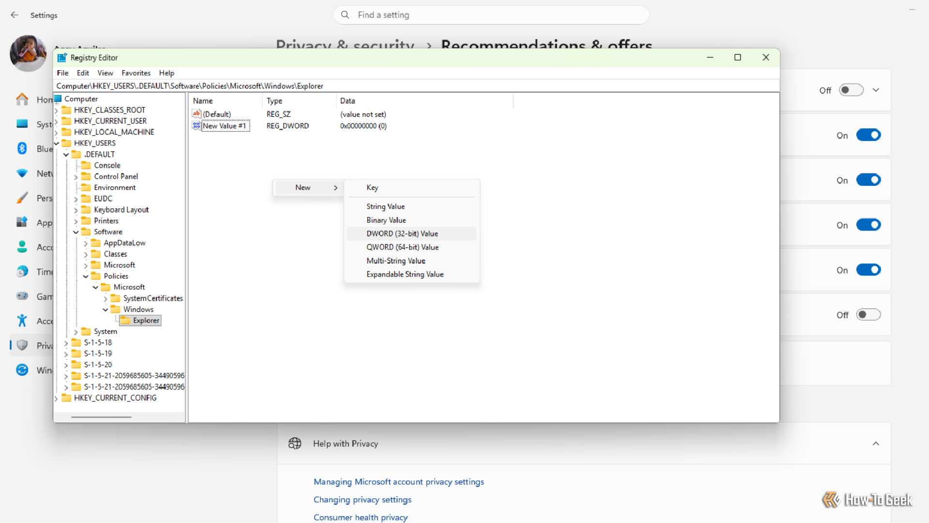Expand HKEY_LOCAL_MACHINE in the registry tree
Screen dimensions: 929x523
pos(57,132)
